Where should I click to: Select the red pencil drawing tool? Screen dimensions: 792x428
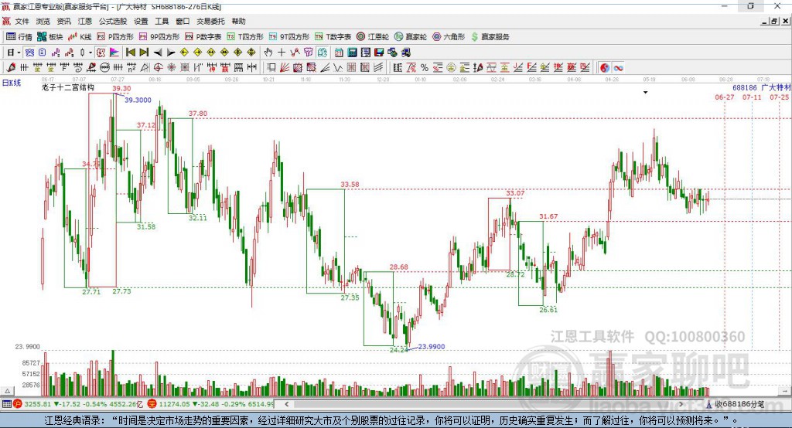11,68
